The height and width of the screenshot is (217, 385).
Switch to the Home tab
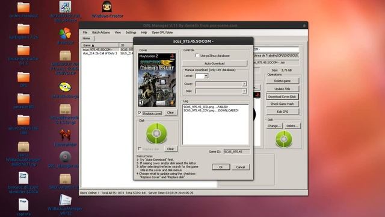coord(87,39)
